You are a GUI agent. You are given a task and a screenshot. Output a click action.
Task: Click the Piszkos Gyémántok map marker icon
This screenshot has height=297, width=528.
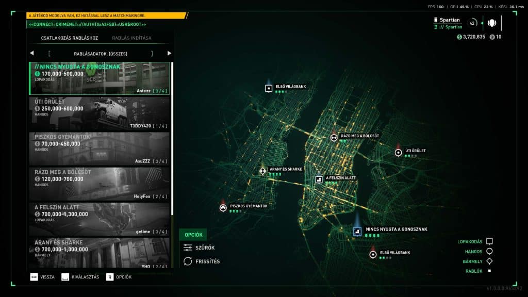[223, 208]
